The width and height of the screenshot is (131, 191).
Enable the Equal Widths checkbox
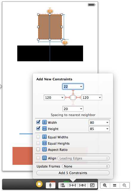coord(38,137)
